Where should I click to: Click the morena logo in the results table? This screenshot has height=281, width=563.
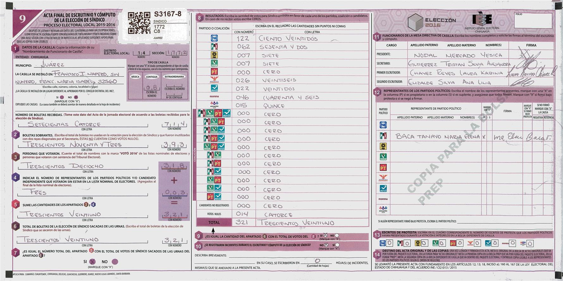coord(214,97)
